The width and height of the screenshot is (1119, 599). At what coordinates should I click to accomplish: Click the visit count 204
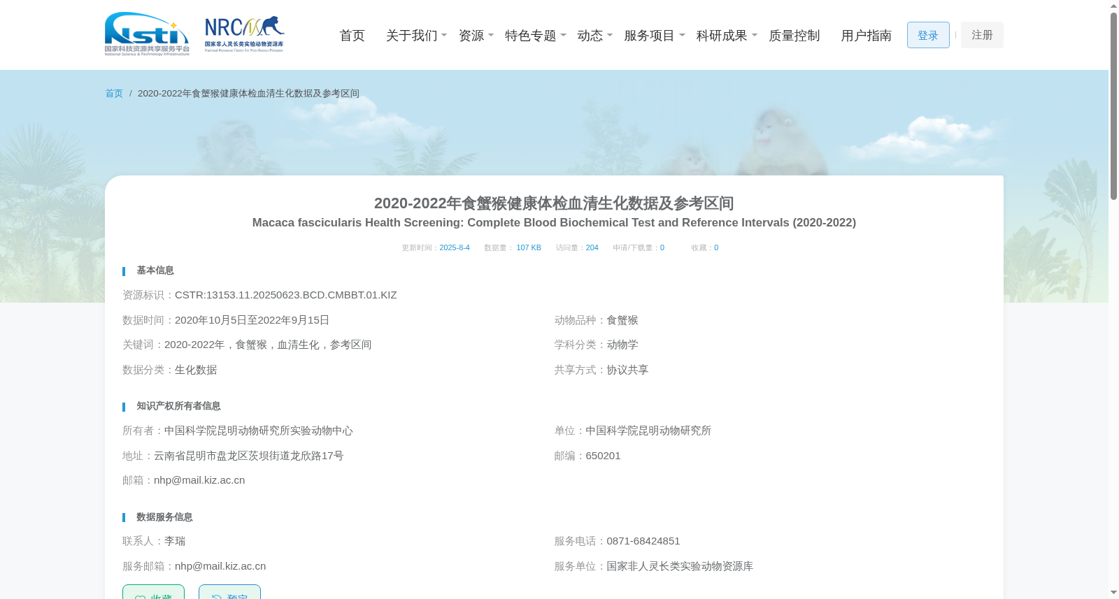(592, 247)
